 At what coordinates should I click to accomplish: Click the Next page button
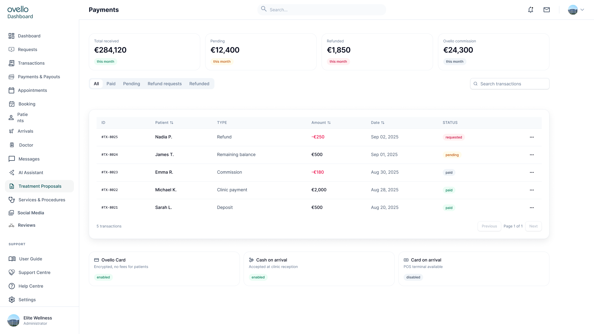533,226
